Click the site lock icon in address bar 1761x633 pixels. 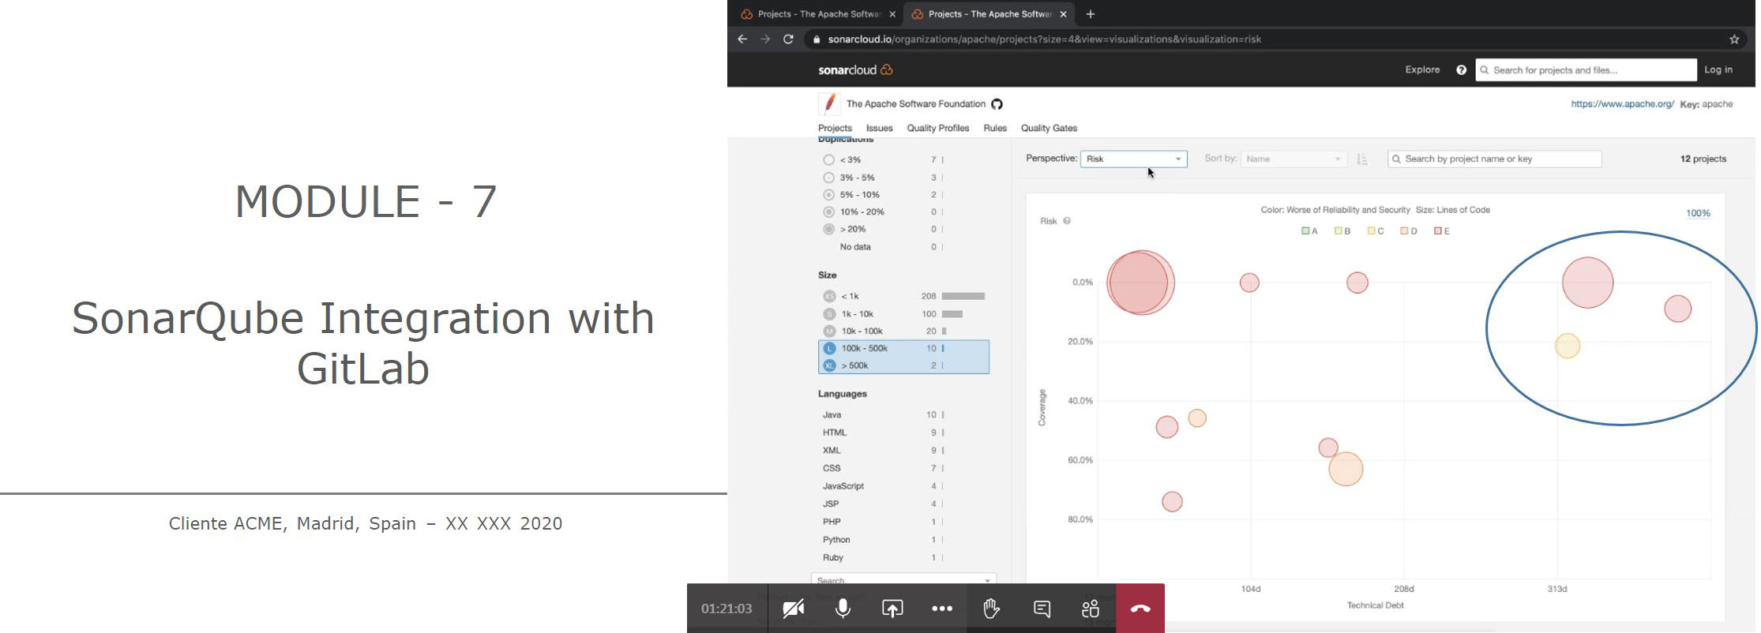817,39
